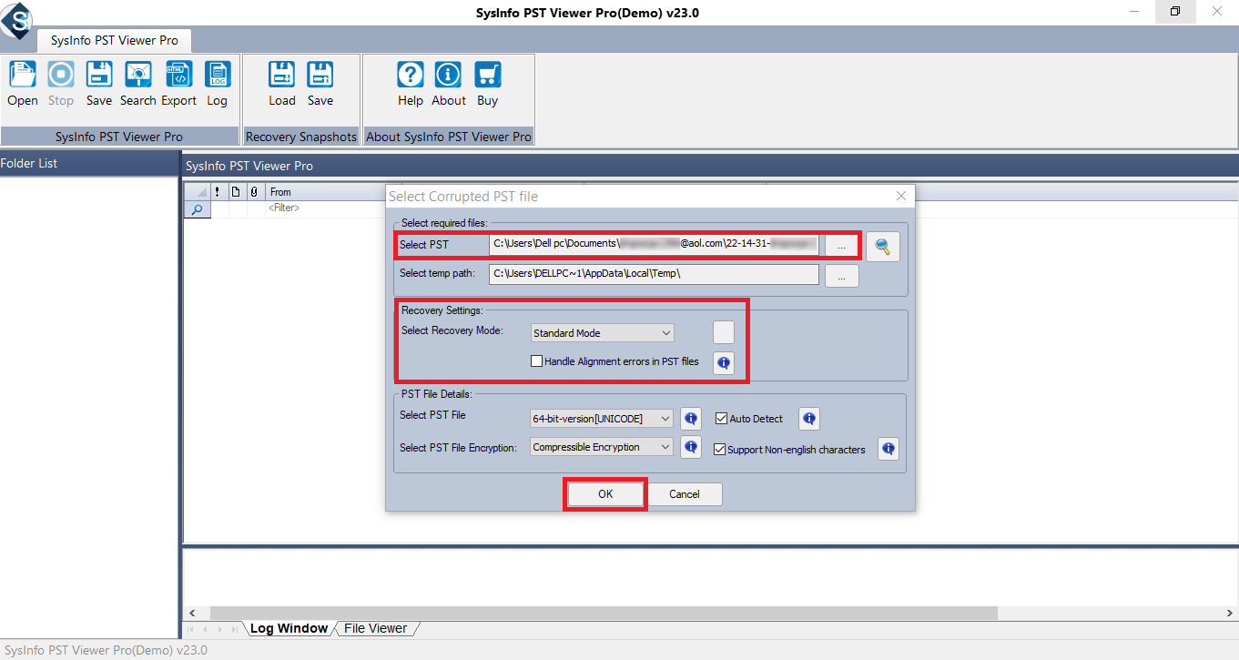Click Load in Recovery Snapshots group
Image resolution: width=1239 pixels, height=660 pixels.
tap(282, 84)
